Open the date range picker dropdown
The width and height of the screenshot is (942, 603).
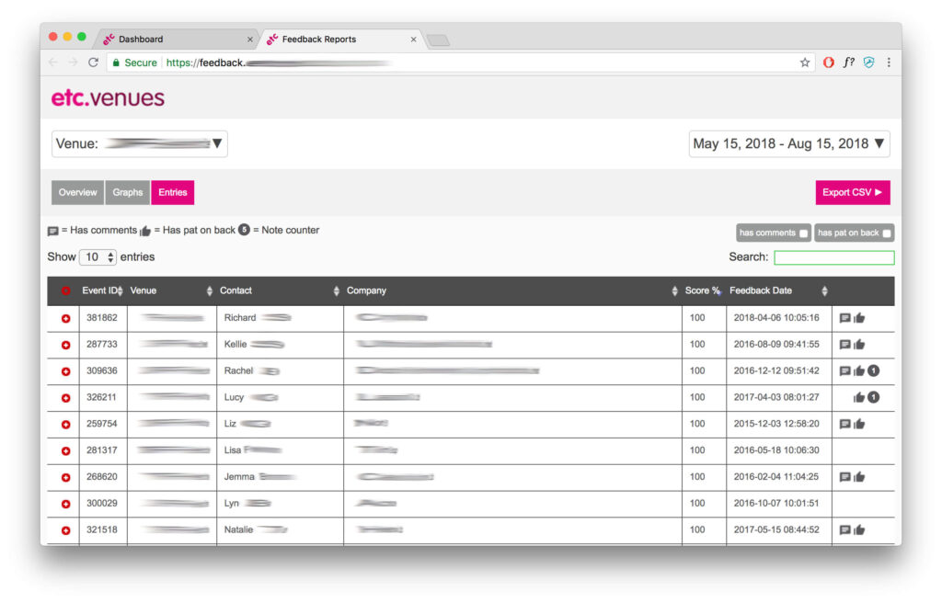pyautogui.click(x=789, y=143)
